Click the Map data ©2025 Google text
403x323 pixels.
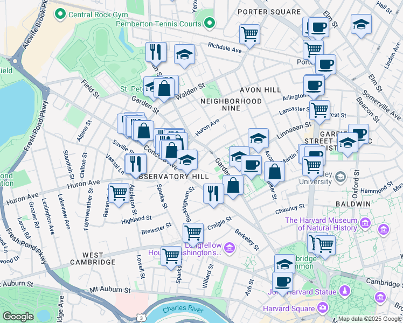point(370,319)
